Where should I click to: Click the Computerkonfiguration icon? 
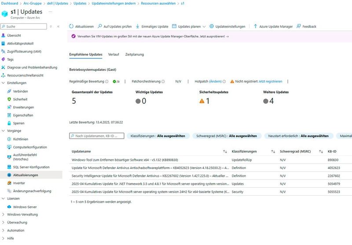point(9,147)
